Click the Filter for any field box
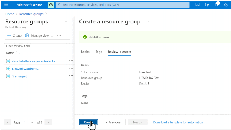The height and width of the screenshot is (130, 231). coord(39,46)
